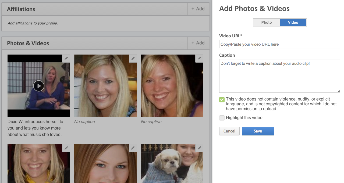The height and width of the screenshot is (183, 344).
Task: Open the bottom-row middle brown-haired portrait
Action: coord(105,163)
